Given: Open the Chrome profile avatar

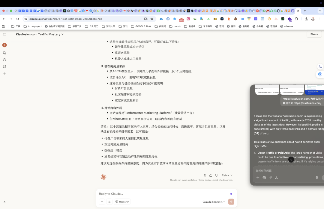Looking at the screenshot, I should tap(313, 19).
